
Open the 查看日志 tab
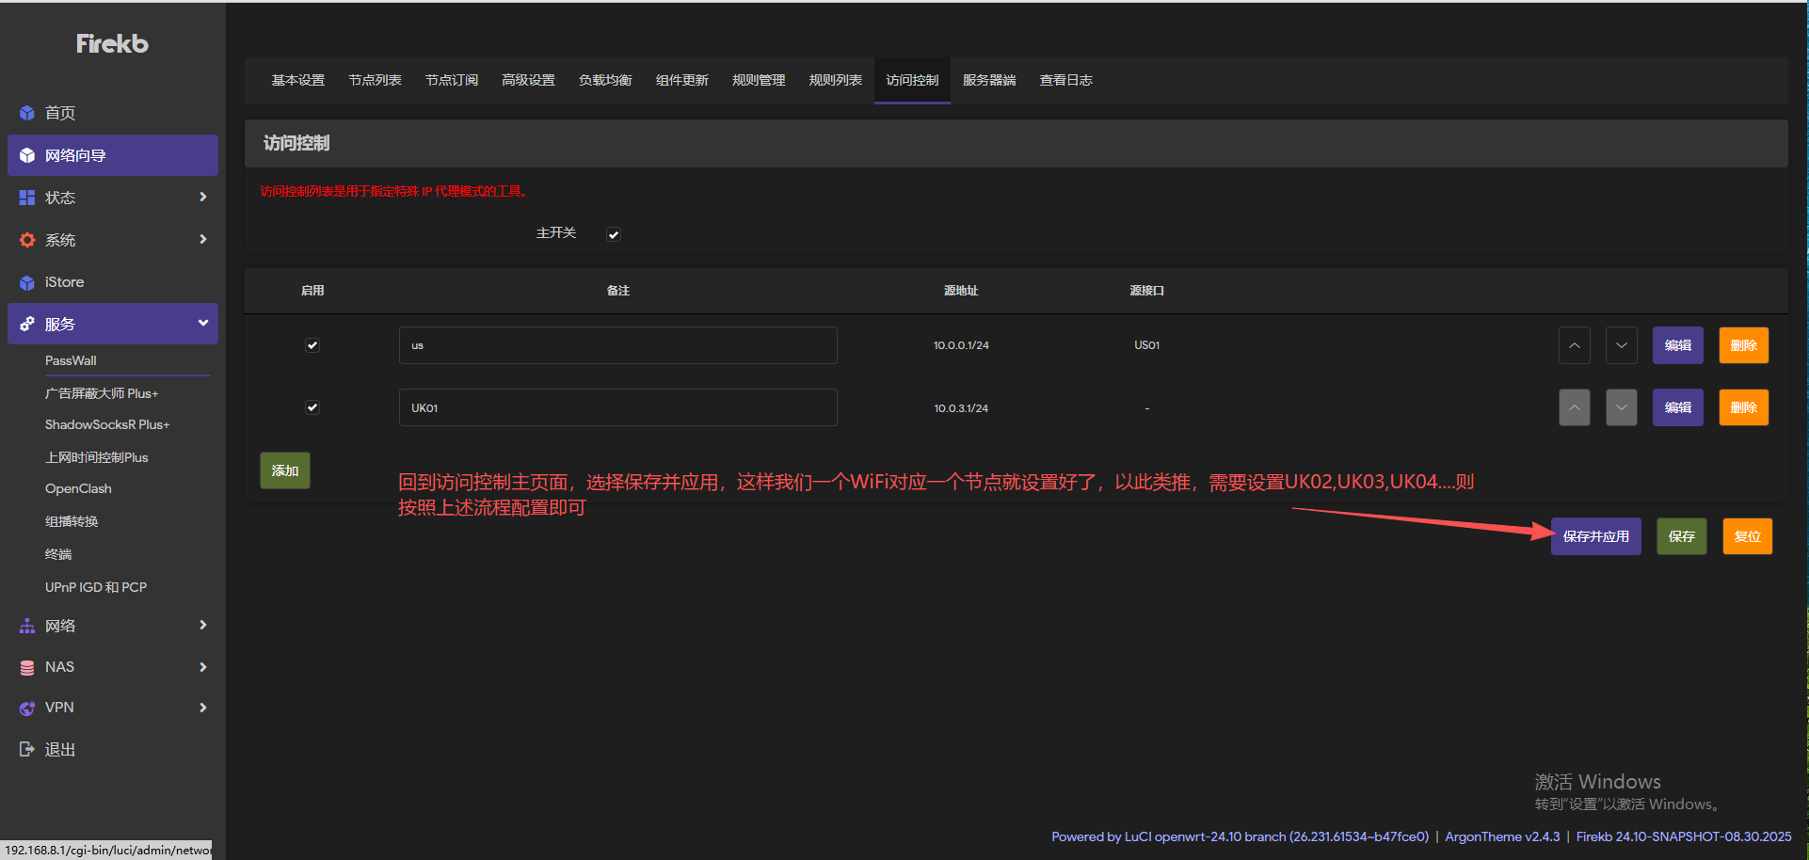coord(1065,80)
